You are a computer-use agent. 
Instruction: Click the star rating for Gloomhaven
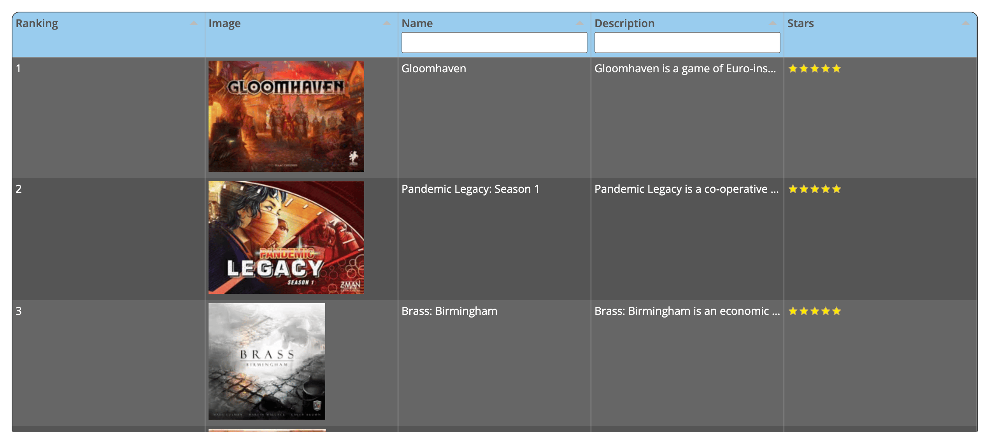tap(815, 69)
